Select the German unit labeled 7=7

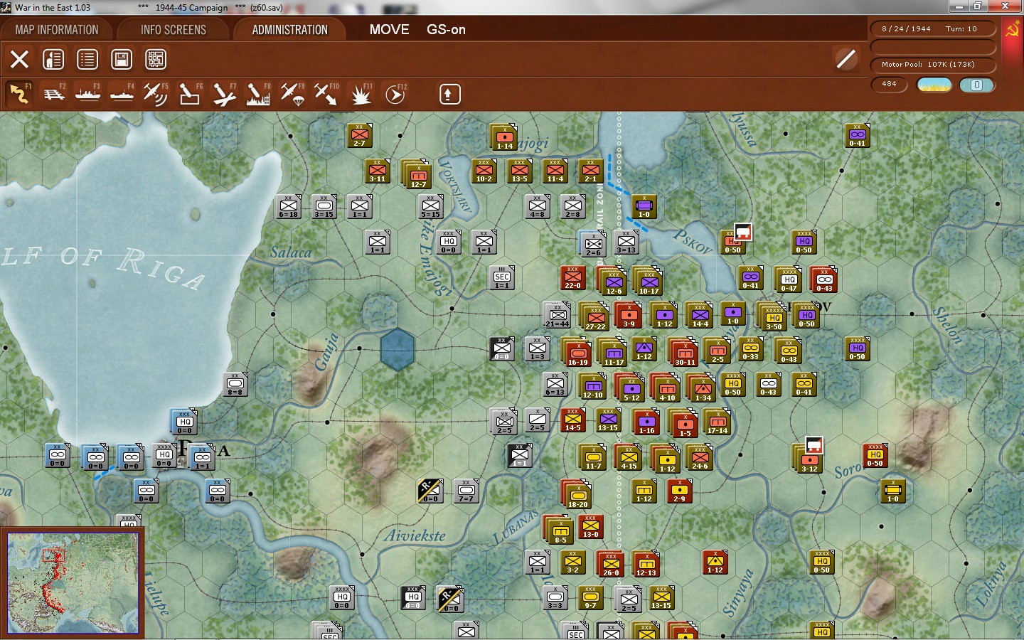point(466,491)
